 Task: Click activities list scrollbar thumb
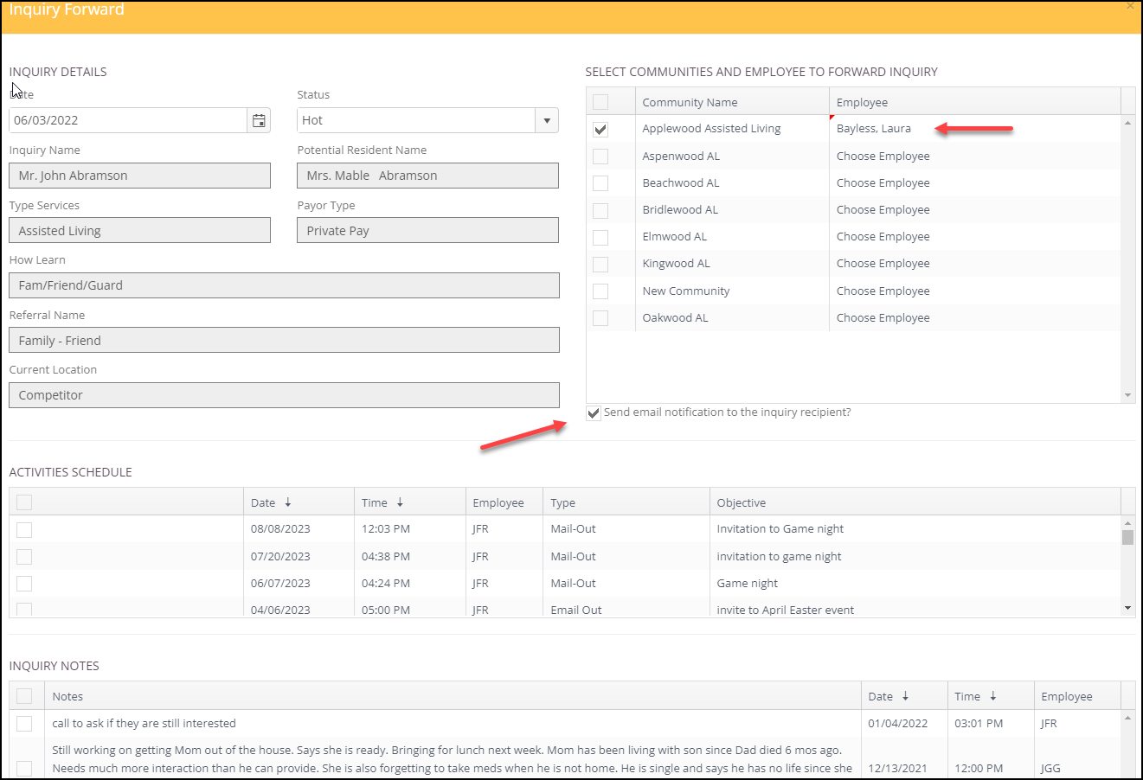1127,537
